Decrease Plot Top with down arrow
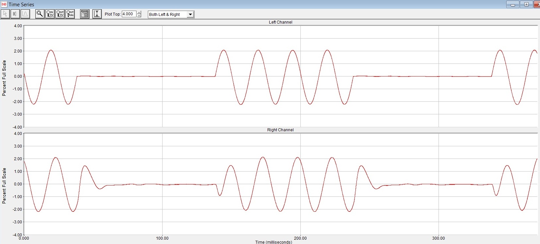The image size is (540, 244). [139, 16]
